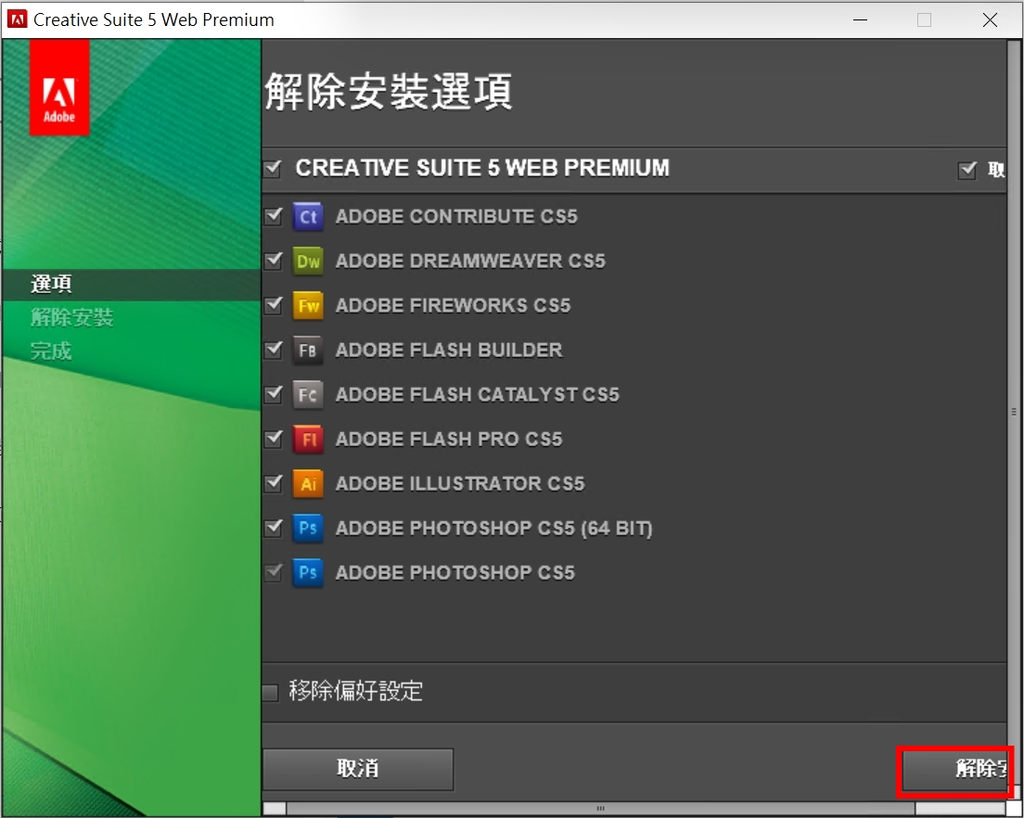
Task: Click the Fireworks CS5 Fw icon
Action: 308,306
